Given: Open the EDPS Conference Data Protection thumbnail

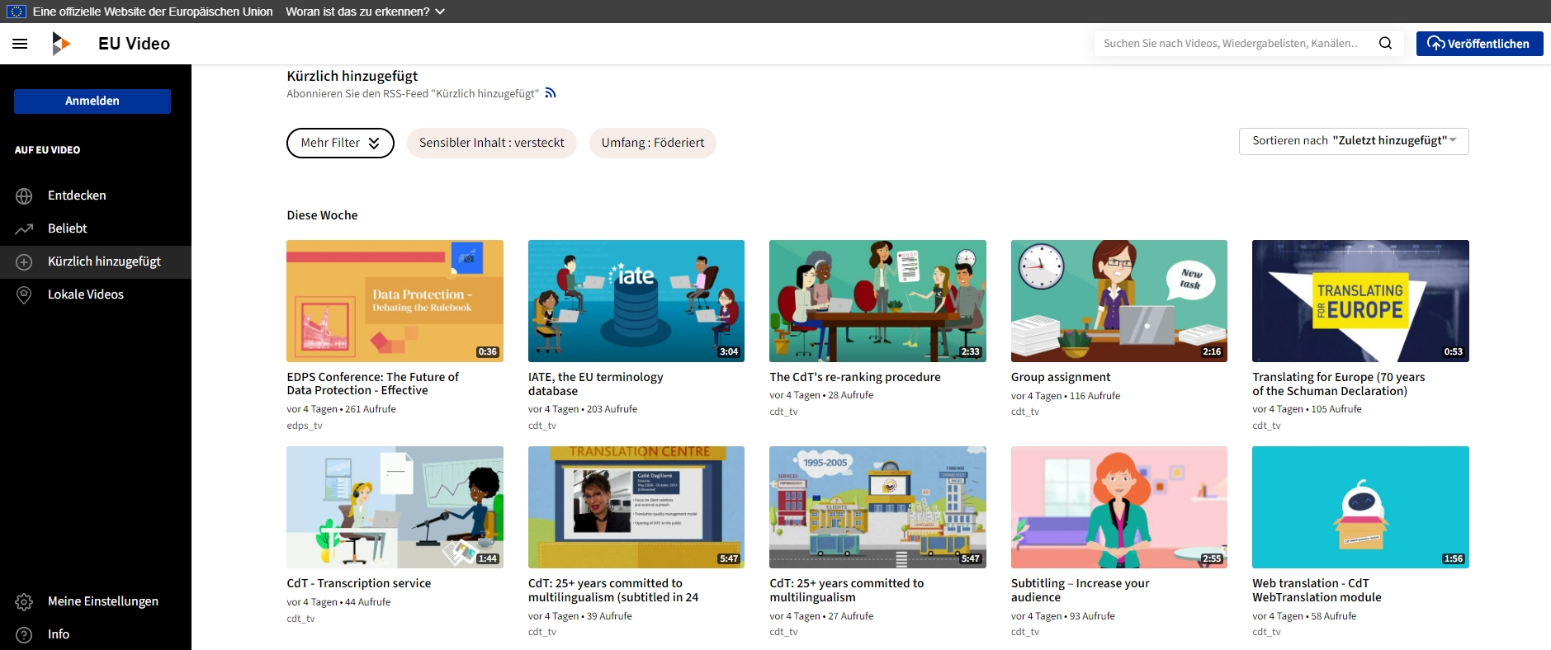Looking at the screenshot, I should pos(395,301).
